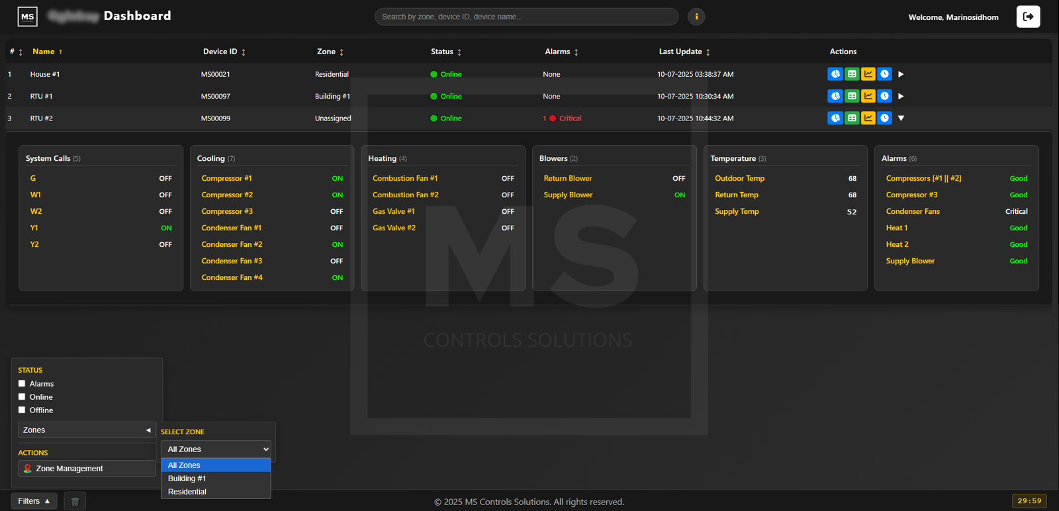Click the search by zone input field
The height and width of the screenshot is (511, 1059).
pos(526,17)
